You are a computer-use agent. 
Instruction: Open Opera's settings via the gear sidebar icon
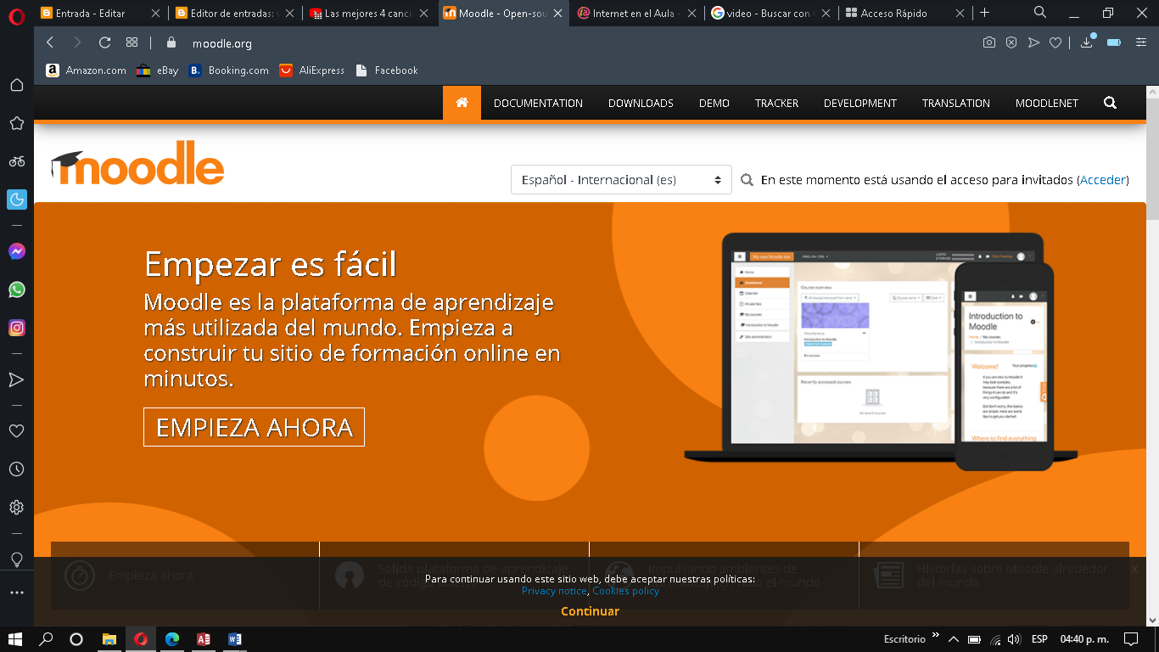point(16,507)
